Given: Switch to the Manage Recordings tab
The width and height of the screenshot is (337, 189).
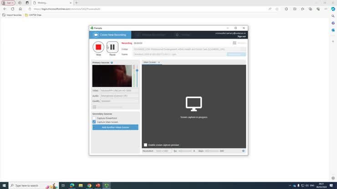Looking at the screenshot, I should (x=150, y=35).
